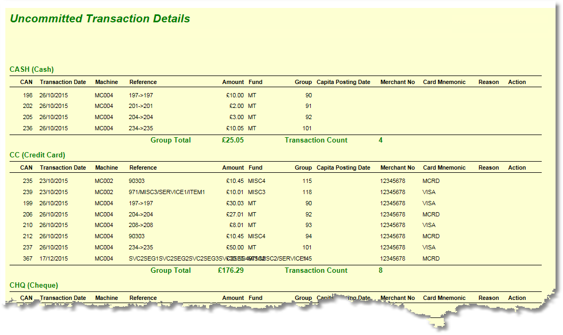Select the CC (Credit Card) section heading
This screenshot has height=335, width=563.
pyautogui.click(x=37, y=155)
